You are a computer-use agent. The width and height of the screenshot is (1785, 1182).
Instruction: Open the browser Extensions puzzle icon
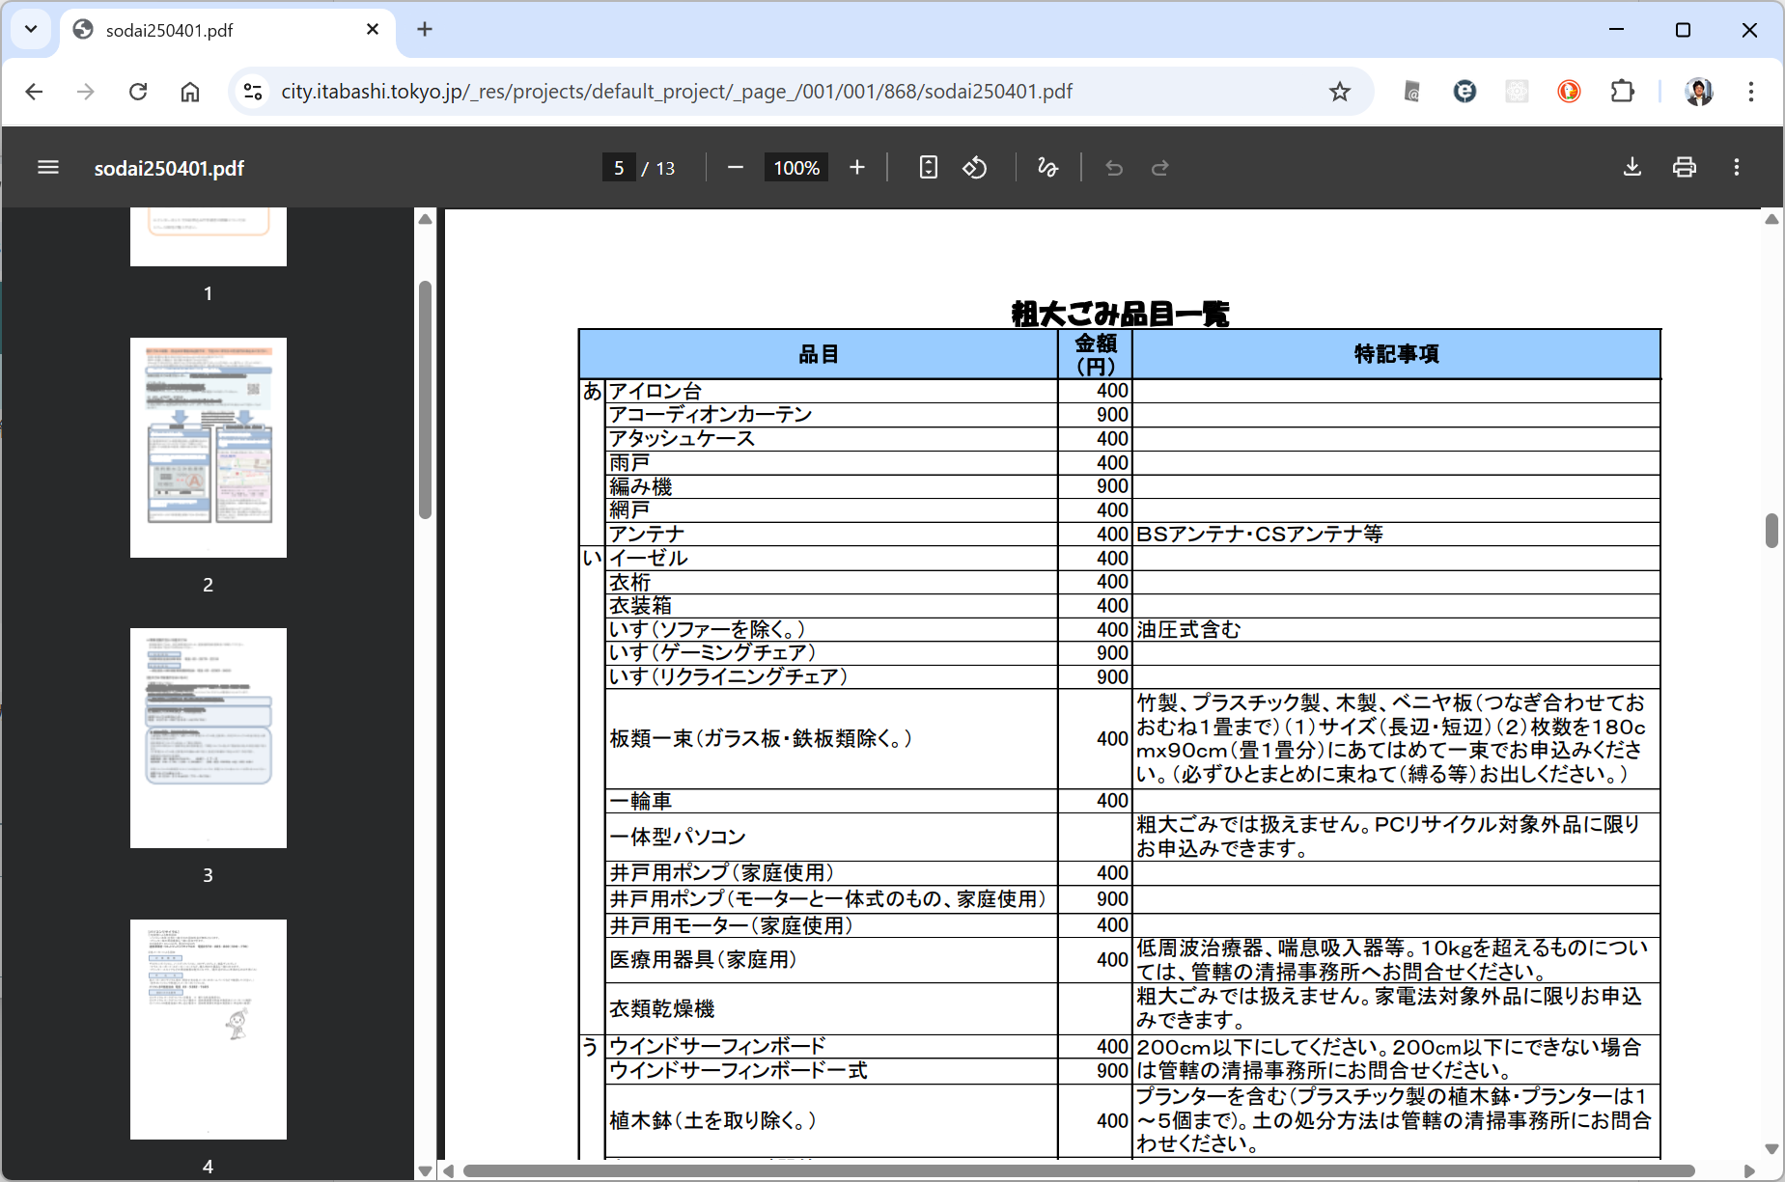1622,92
